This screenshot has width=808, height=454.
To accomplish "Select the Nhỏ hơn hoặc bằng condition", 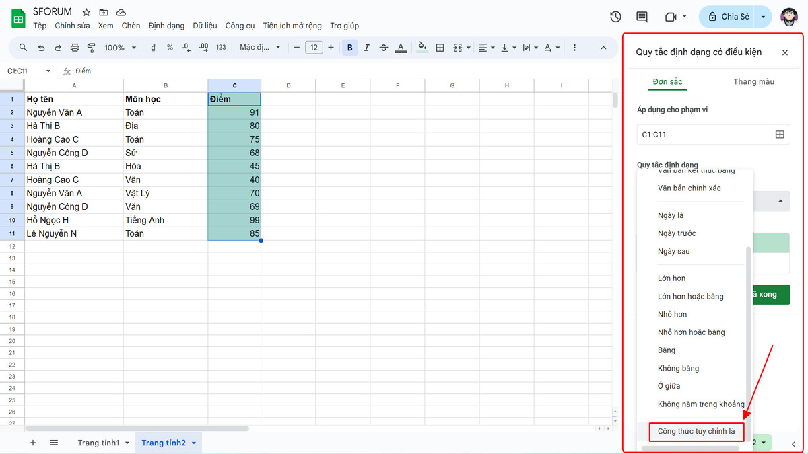I will click(692, 332).
